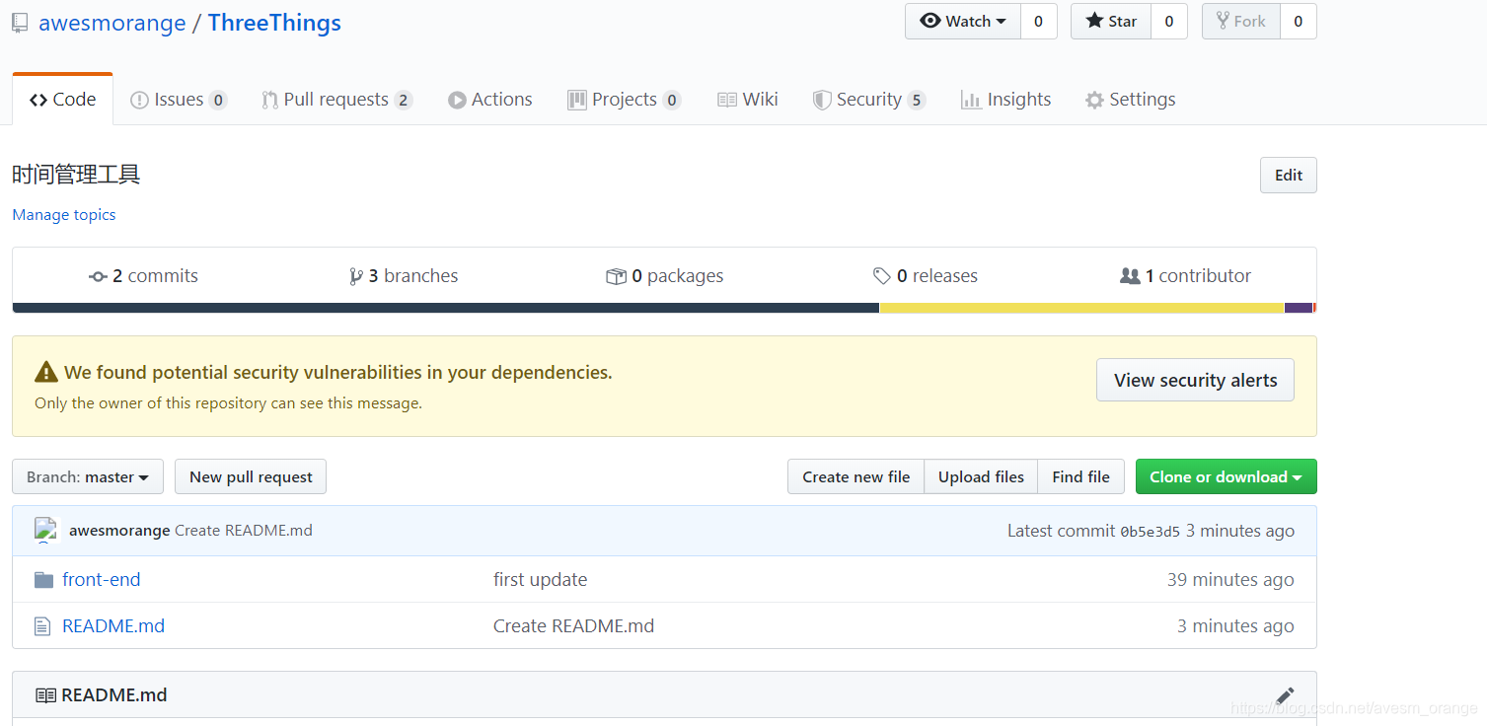This screenshot has height=726, width=1487.
Task: Open the Branch: master dropdown
Action: tap(88, 476)
